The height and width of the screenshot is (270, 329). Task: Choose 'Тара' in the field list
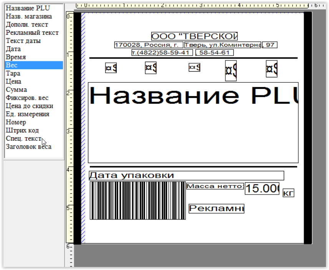[13, 74]
